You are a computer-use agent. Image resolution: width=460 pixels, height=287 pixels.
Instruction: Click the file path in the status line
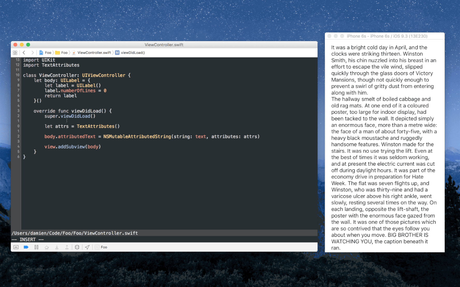[75, 233]
